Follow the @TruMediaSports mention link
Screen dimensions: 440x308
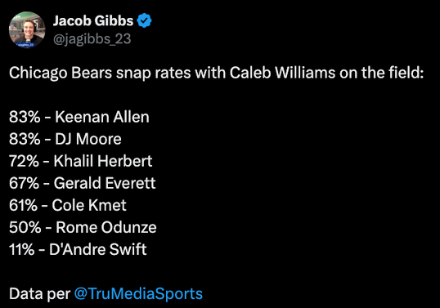click(138, 294)
